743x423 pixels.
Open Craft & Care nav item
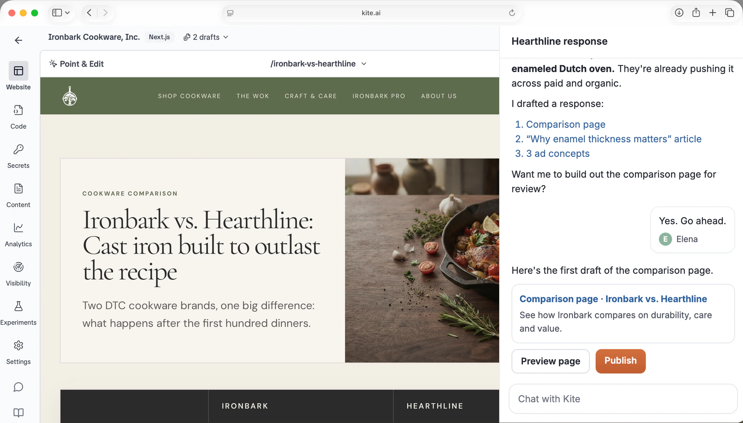coord(311,96)
